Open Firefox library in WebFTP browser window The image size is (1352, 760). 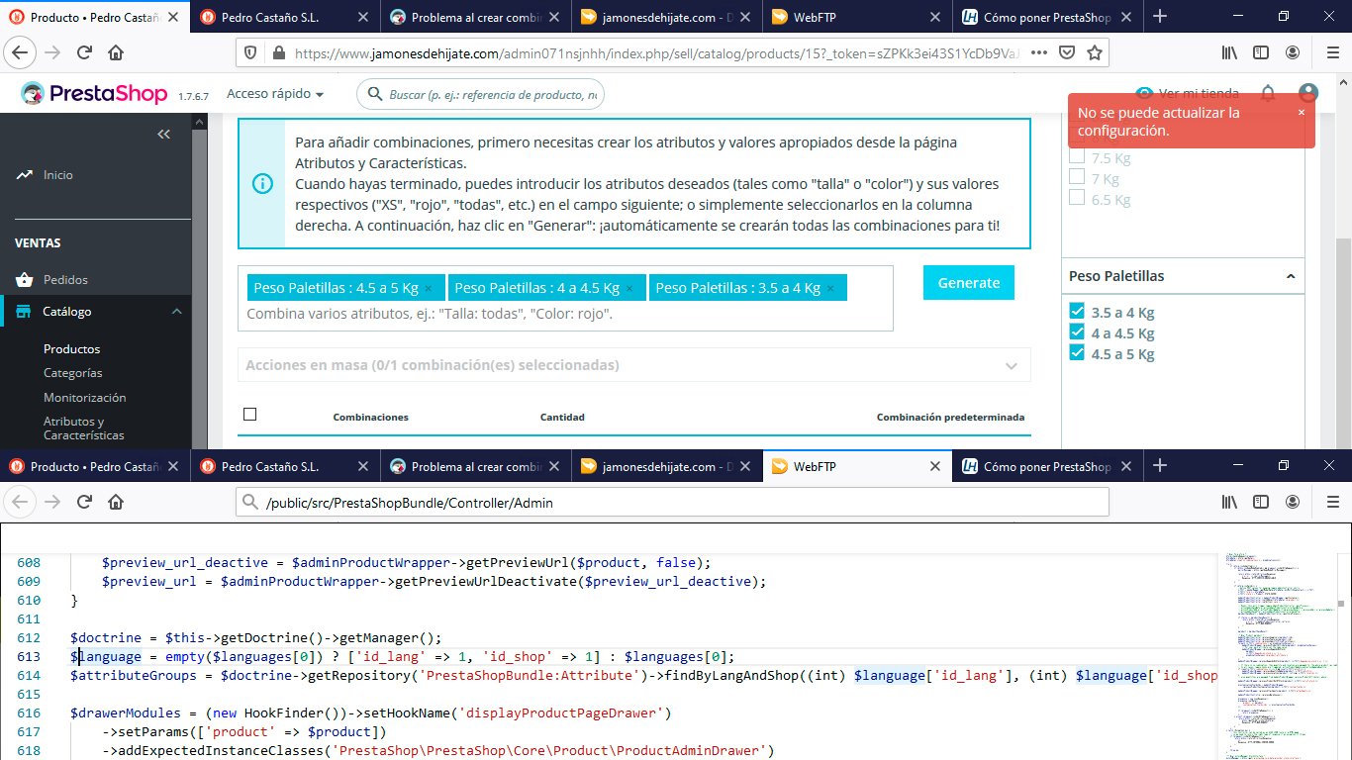[x=1228, y=502]
